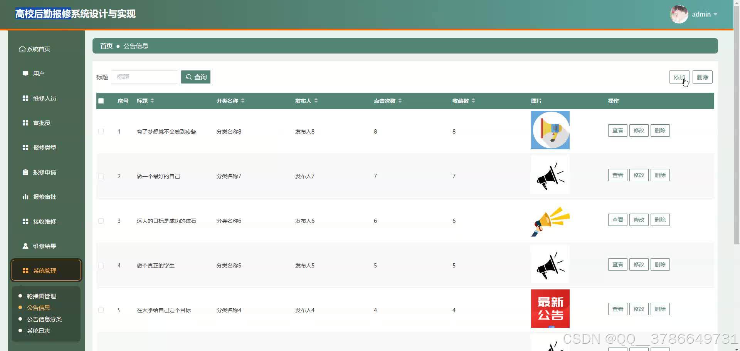Open the row 5 最新公告 red thumbnail
This screenshot has width=740, height=351.
(x=550, y=309)
